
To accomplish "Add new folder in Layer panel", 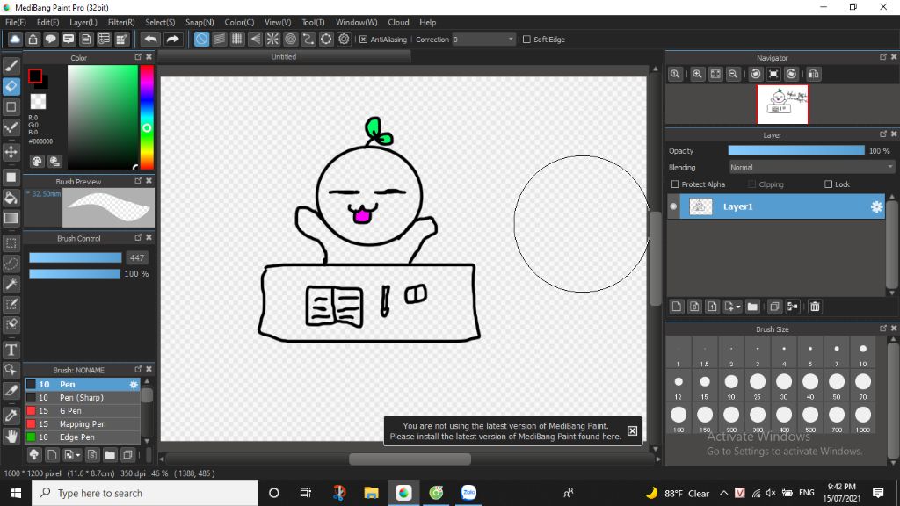I will [x=752, y=307].
